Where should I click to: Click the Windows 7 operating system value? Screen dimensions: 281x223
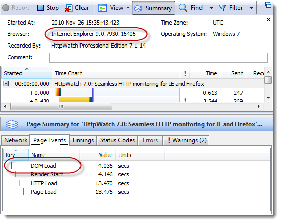click(x=226, y=34)
